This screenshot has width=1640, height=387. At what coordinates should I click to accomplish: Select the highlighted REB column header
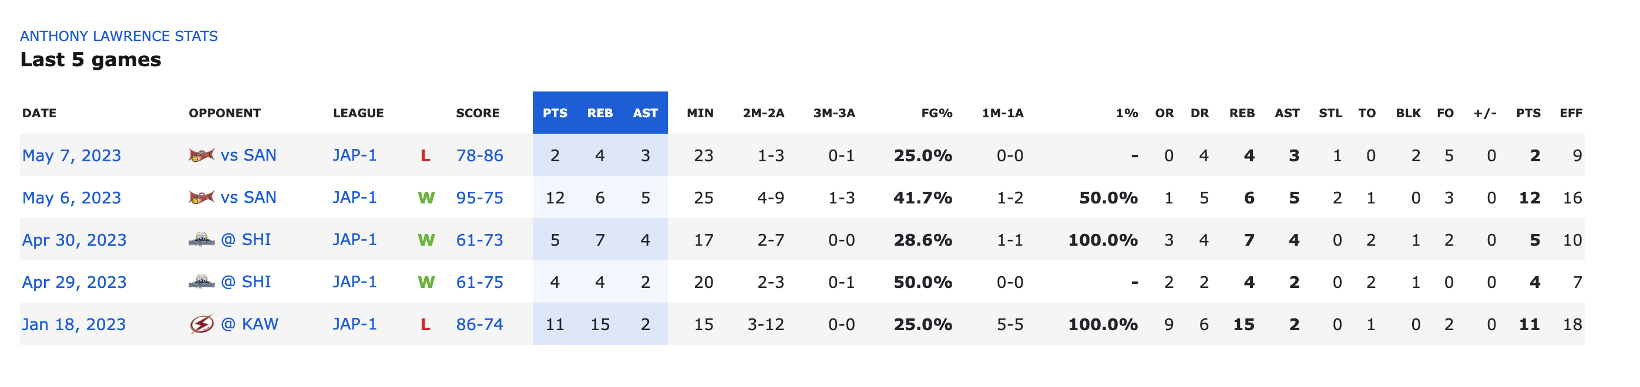[600, 113]
